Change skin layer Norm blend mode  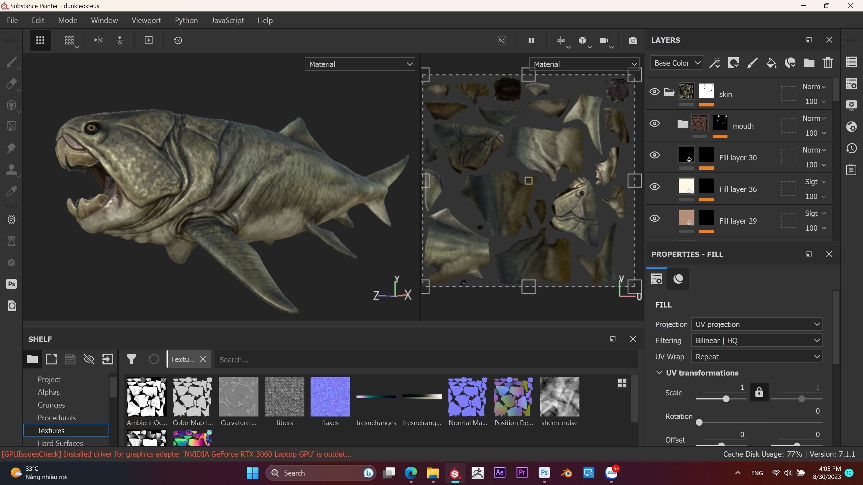[x=814, y=87]
